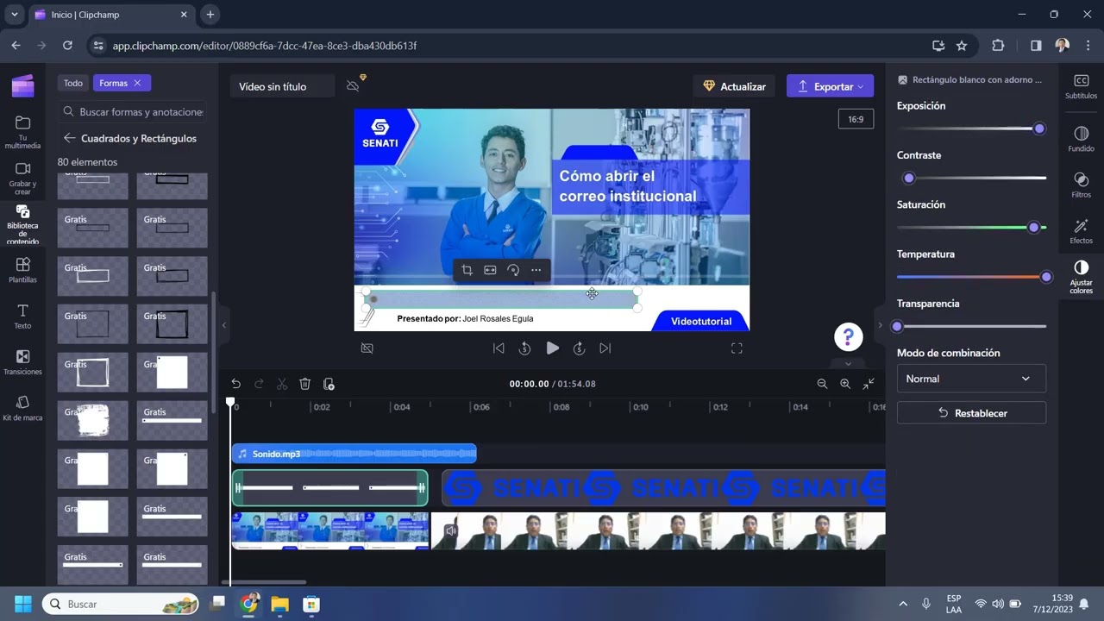Select Ajustar colores panel

tap(1081, 279)
